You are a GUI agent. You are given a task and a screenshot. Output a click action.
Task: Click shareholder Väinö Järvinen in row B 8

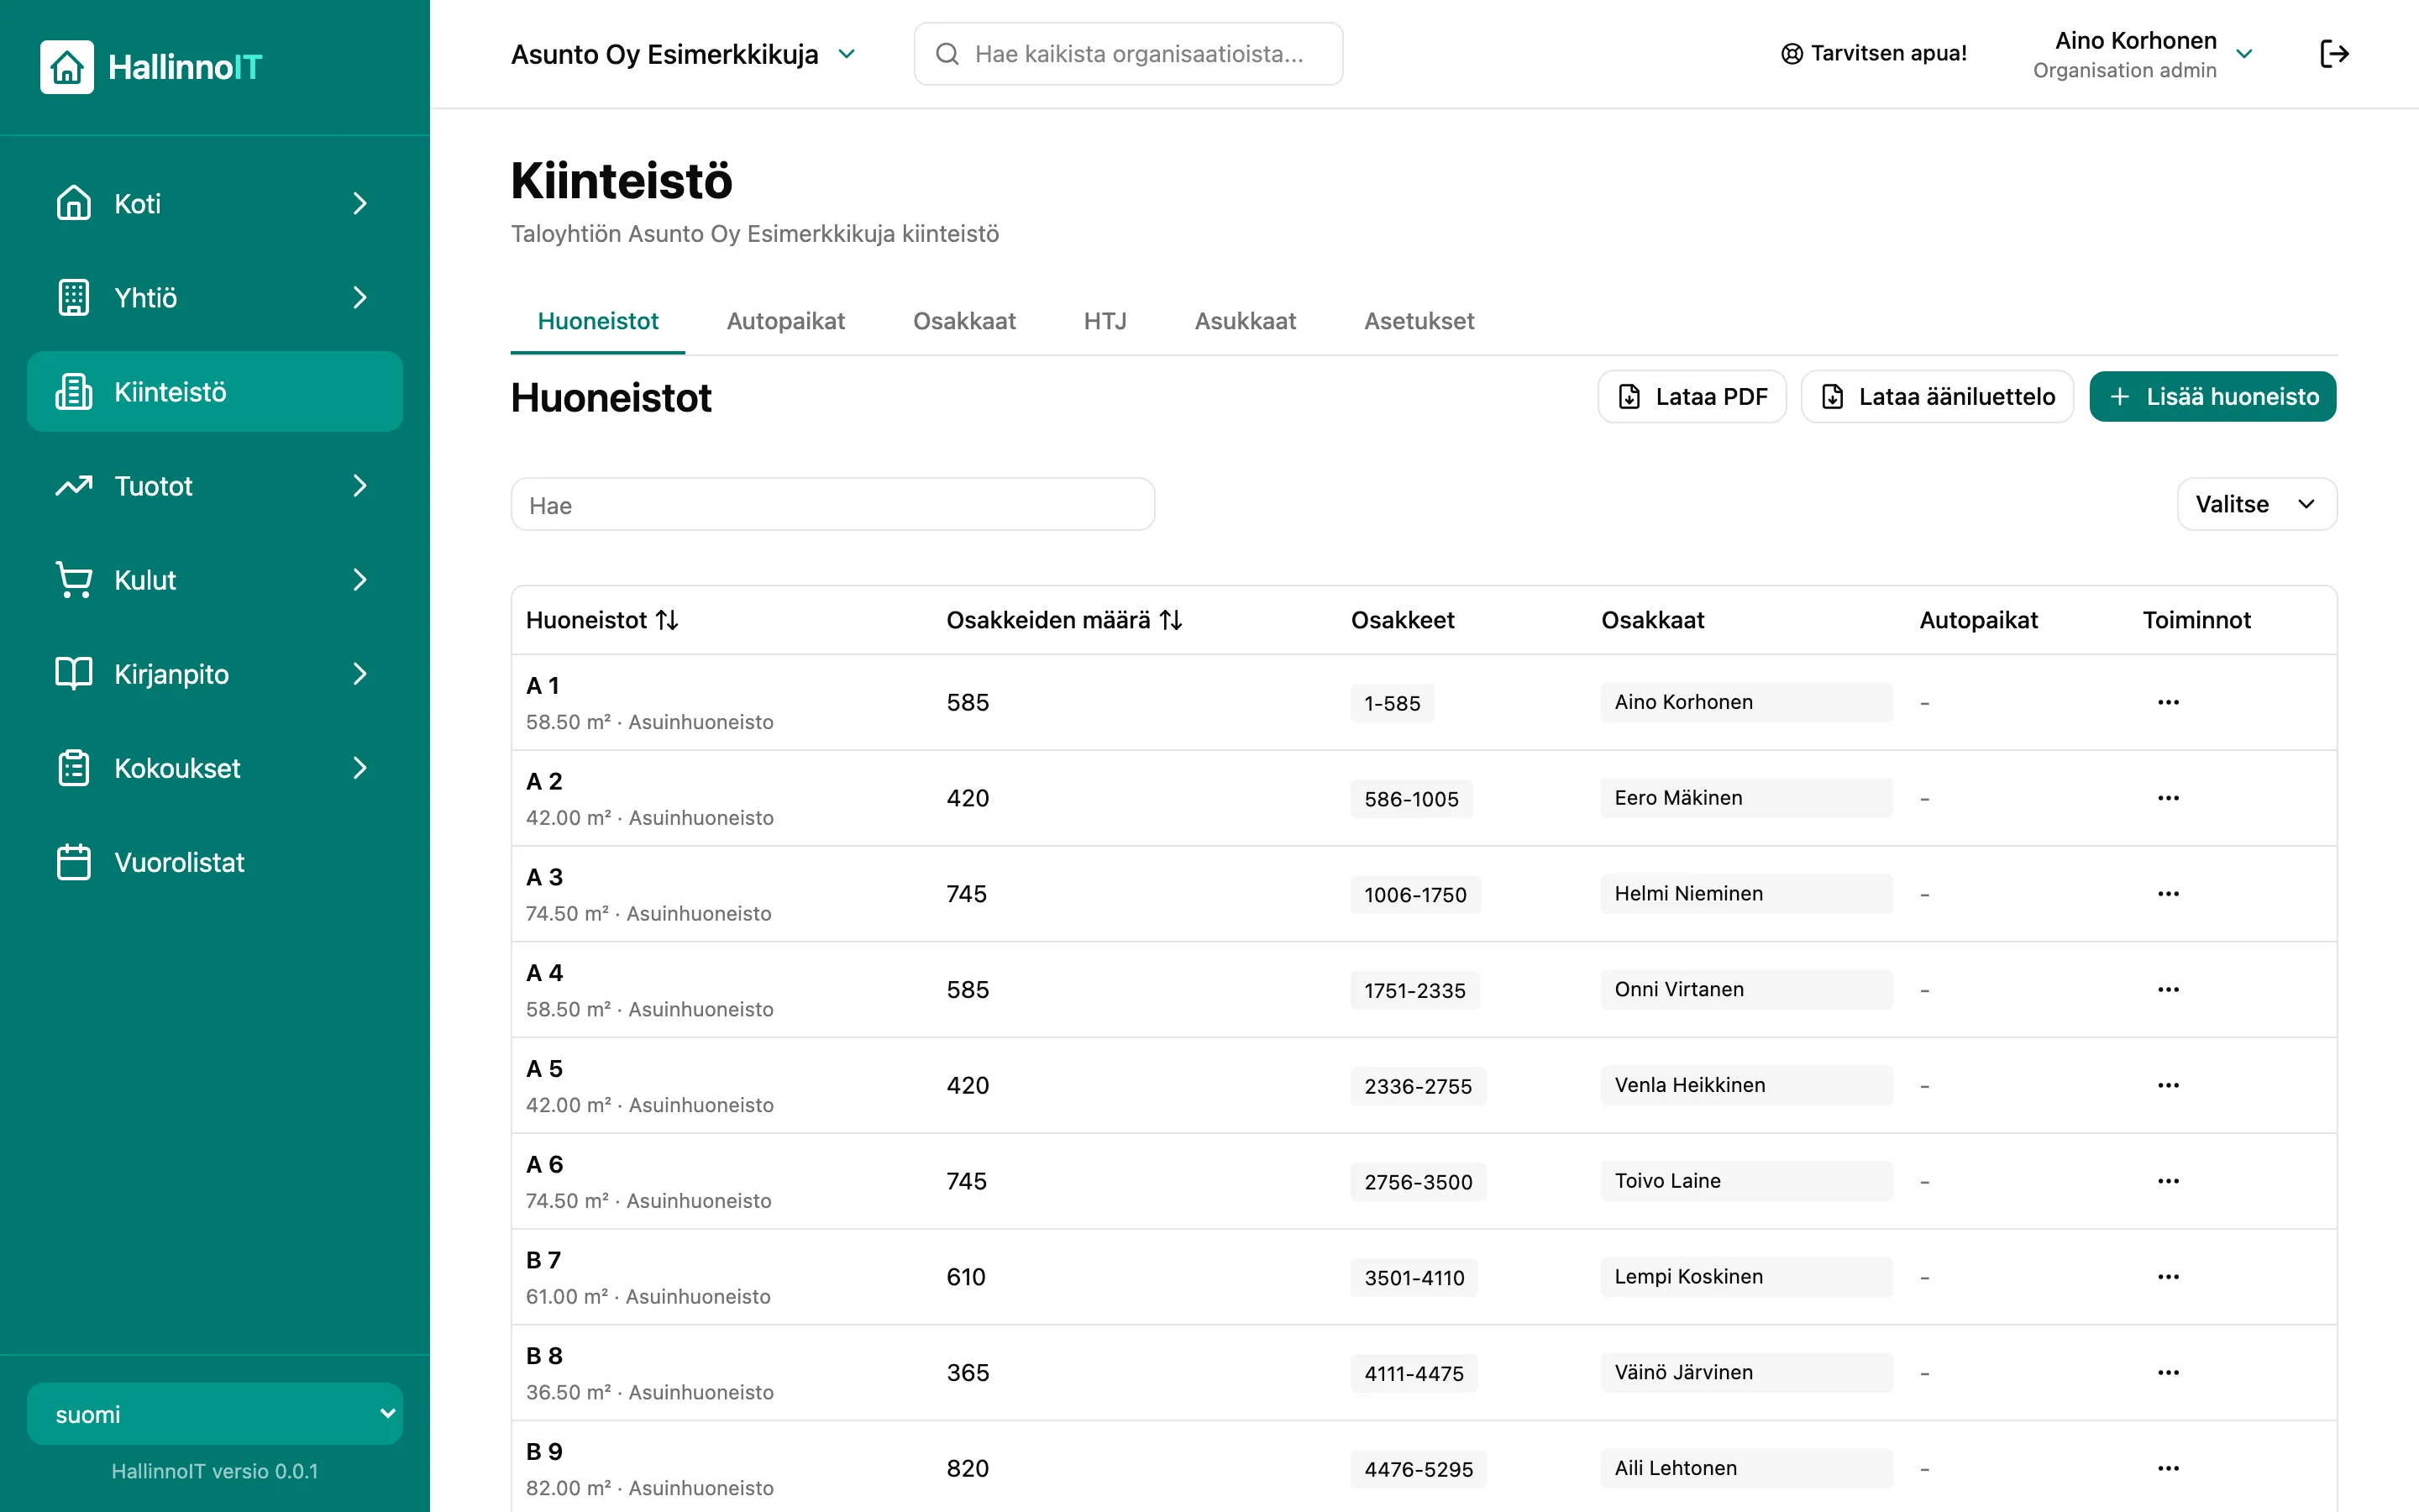[1745, 1372]
